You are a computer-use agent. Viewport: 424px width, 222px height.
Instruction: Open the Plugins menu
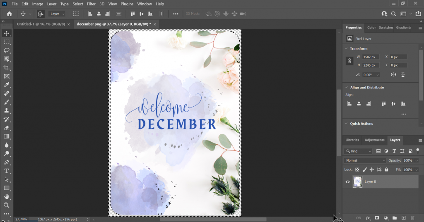127,4
